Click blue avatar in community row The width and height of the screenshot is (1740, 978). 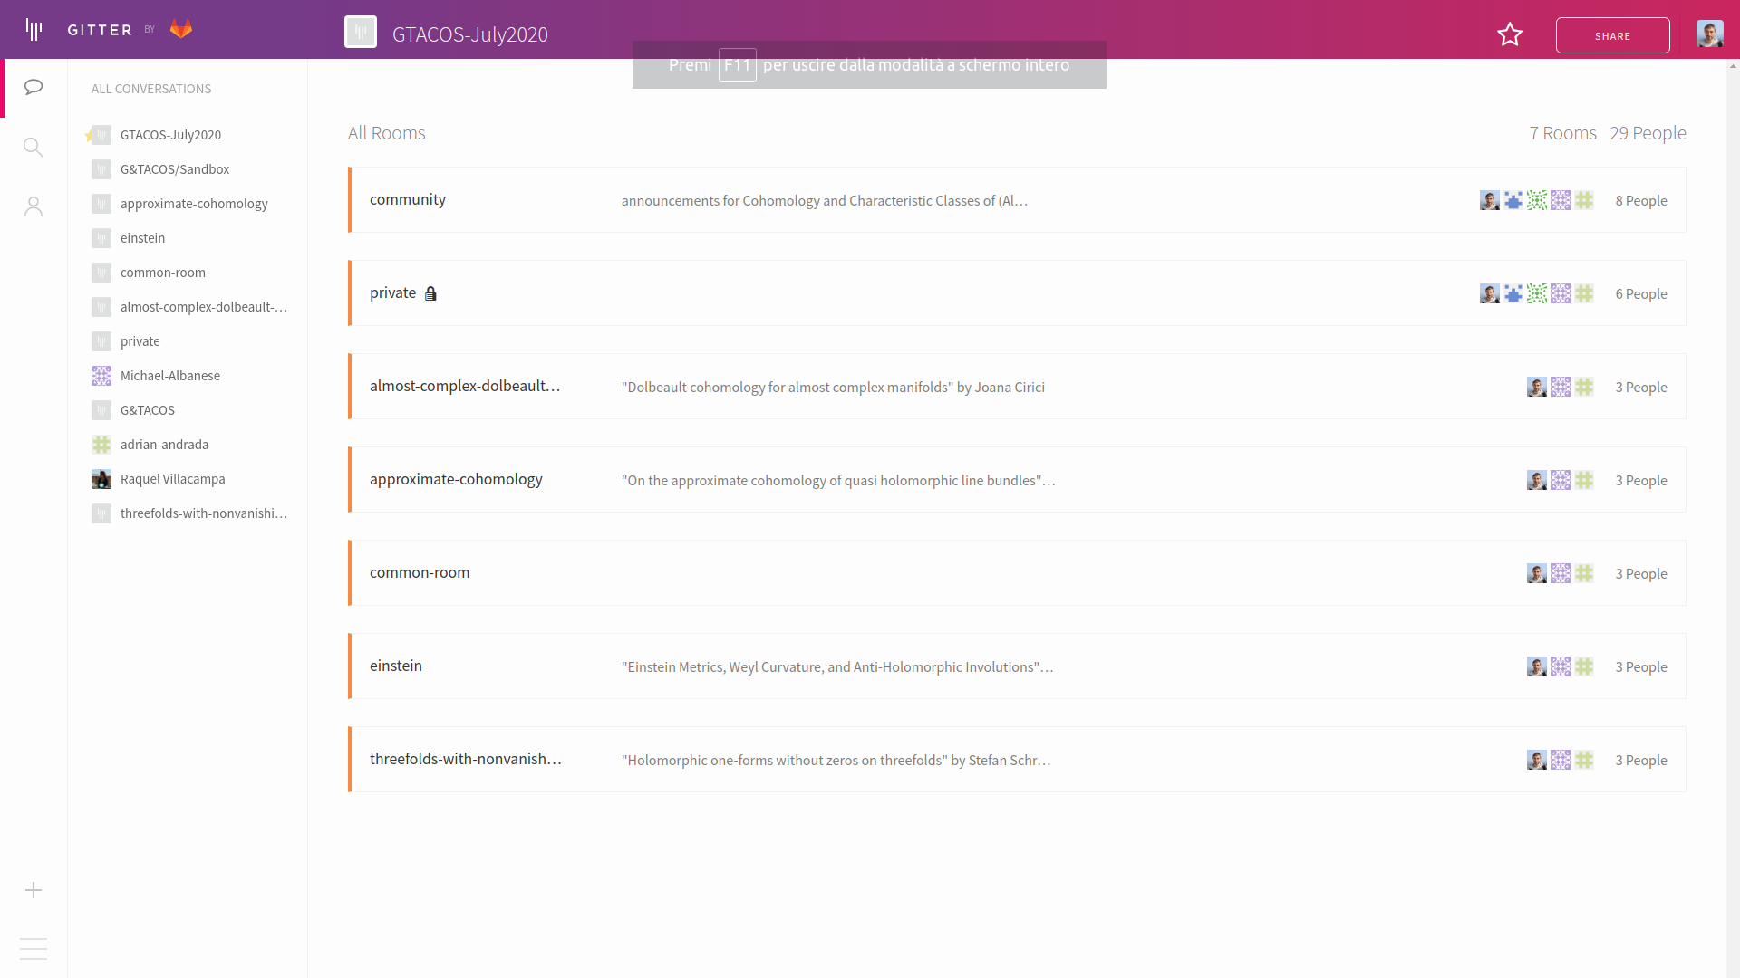1513,200
